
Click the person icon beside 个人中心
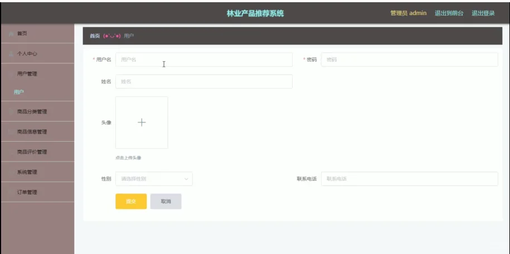click(11, 53)
